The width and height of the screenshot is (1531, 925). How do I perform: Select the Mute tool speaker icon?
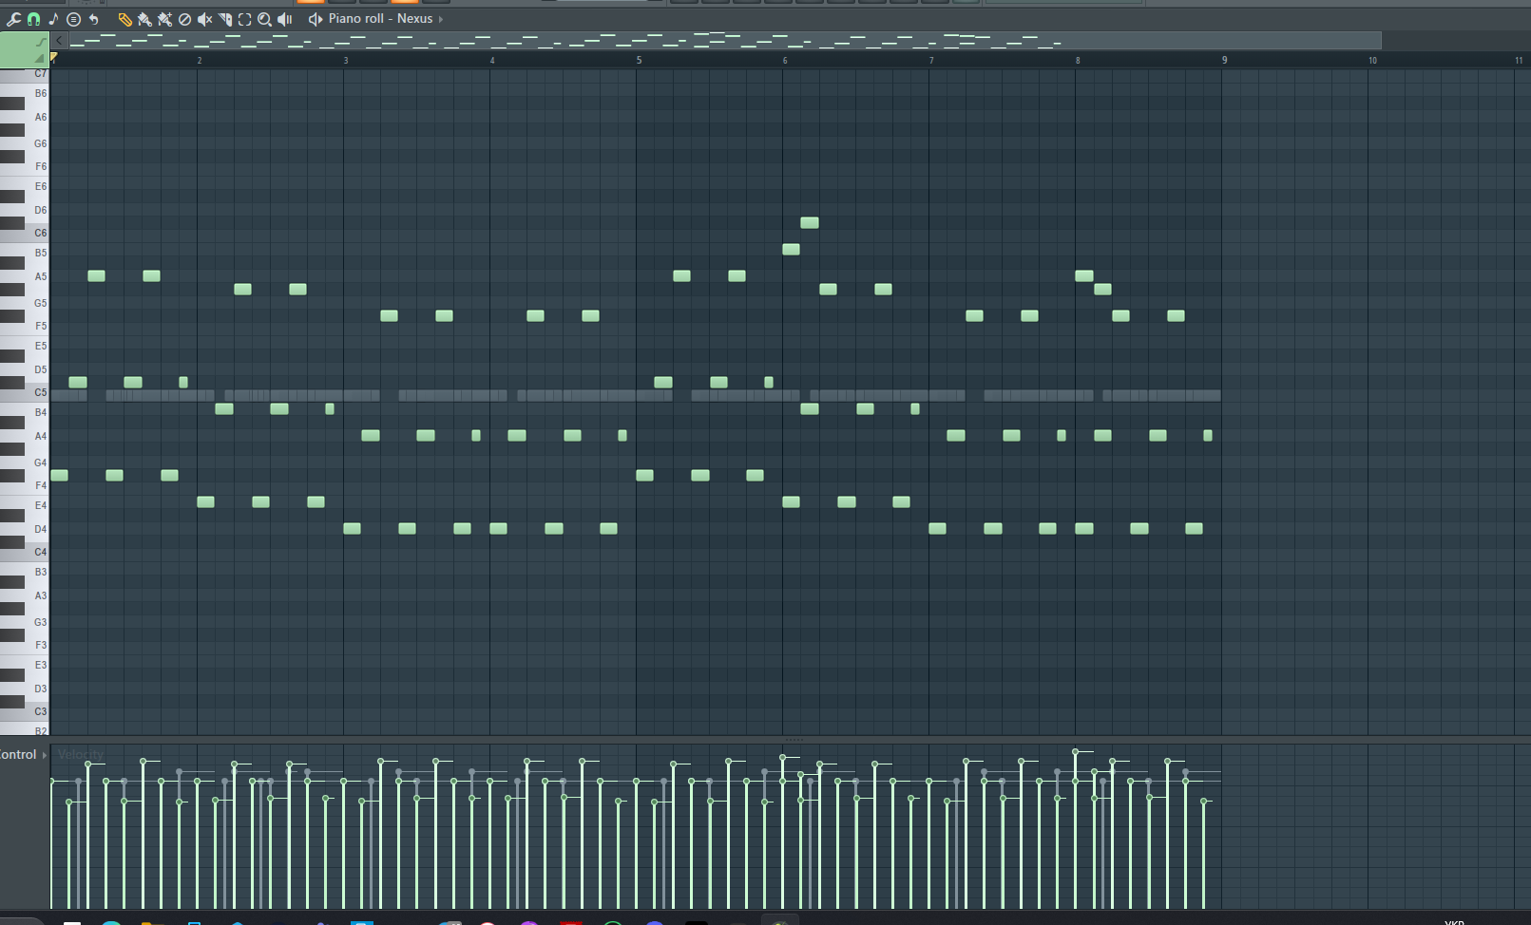click(204, 19)
